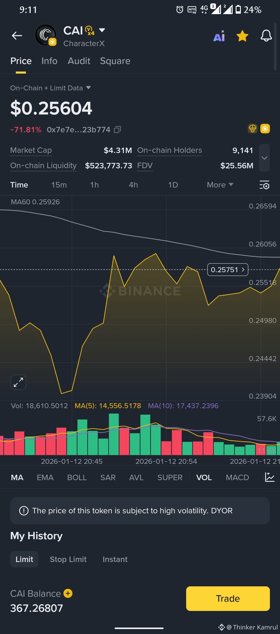
Task: Open the AI assistant icon
Action: click(x=219, y=36)
